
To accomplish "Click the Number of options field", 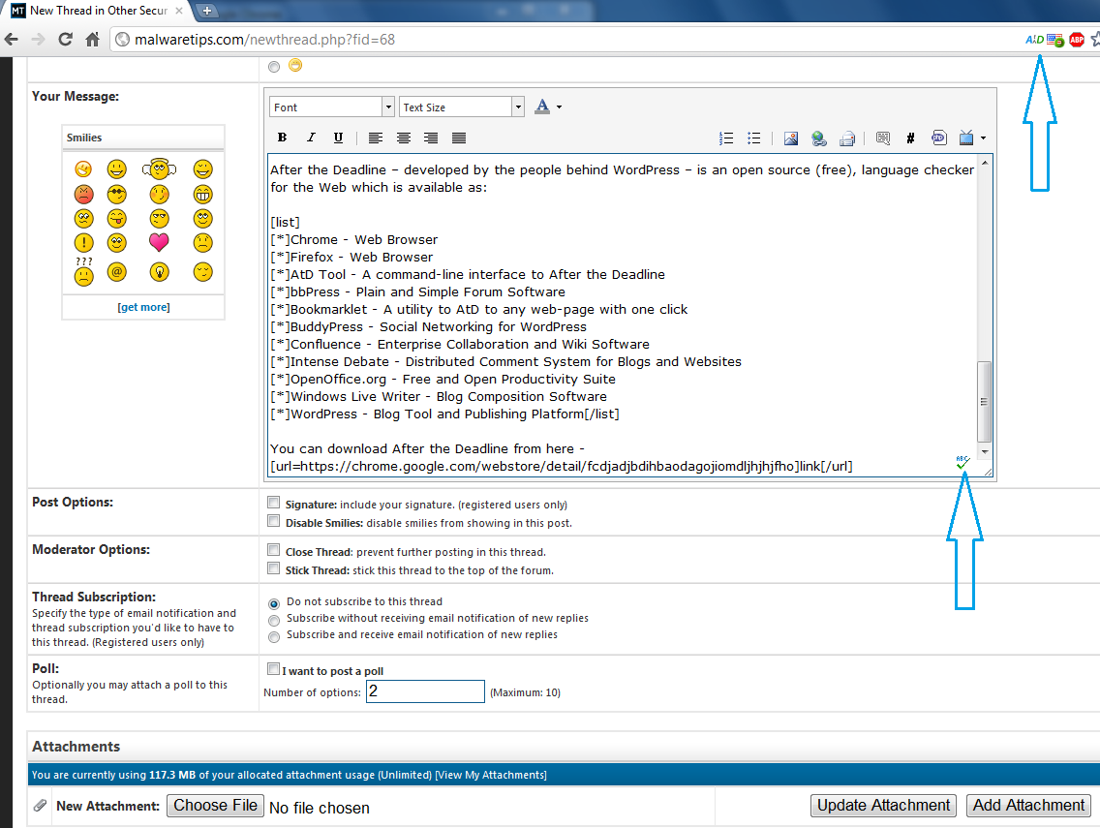I will [x=425, y=691].
